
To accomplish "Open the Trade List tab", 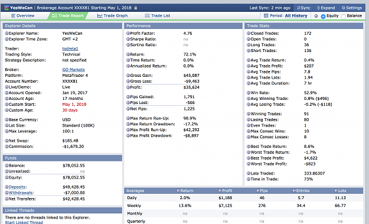I will (x=158, y=16).
